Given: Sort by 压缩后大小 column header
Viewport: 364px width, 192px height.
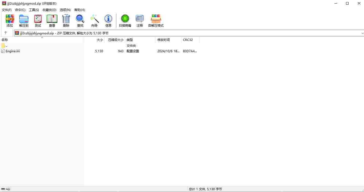Looking at the screenshot, I should [115, 40].
